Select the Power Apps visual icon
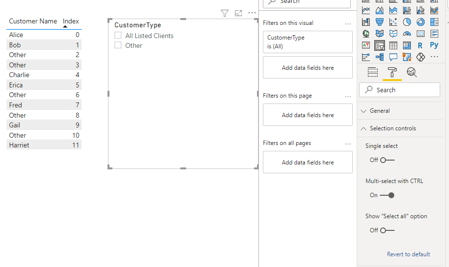449x267 pixels. (x=421, y=57)
